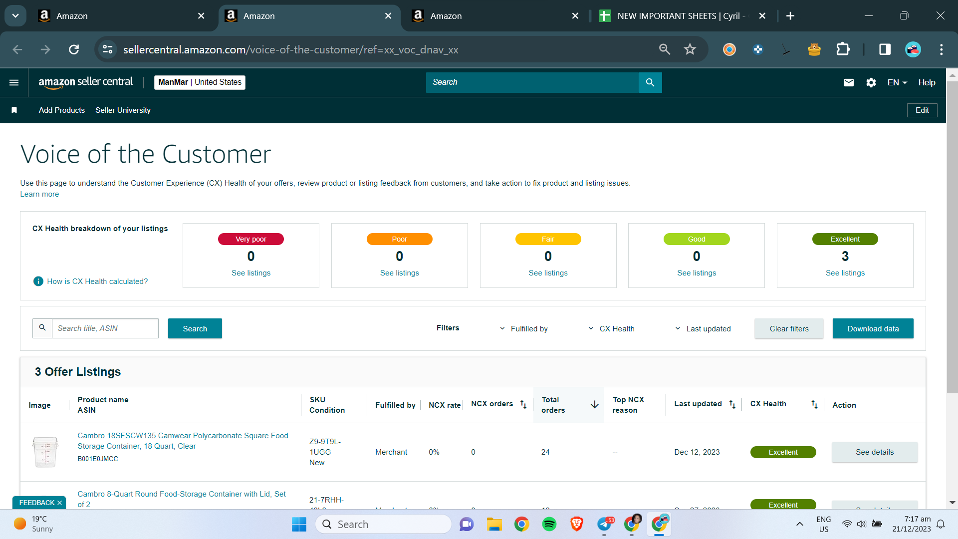958x539 pixels.
Task: Click the teal Search button
Action: point(195,328)
